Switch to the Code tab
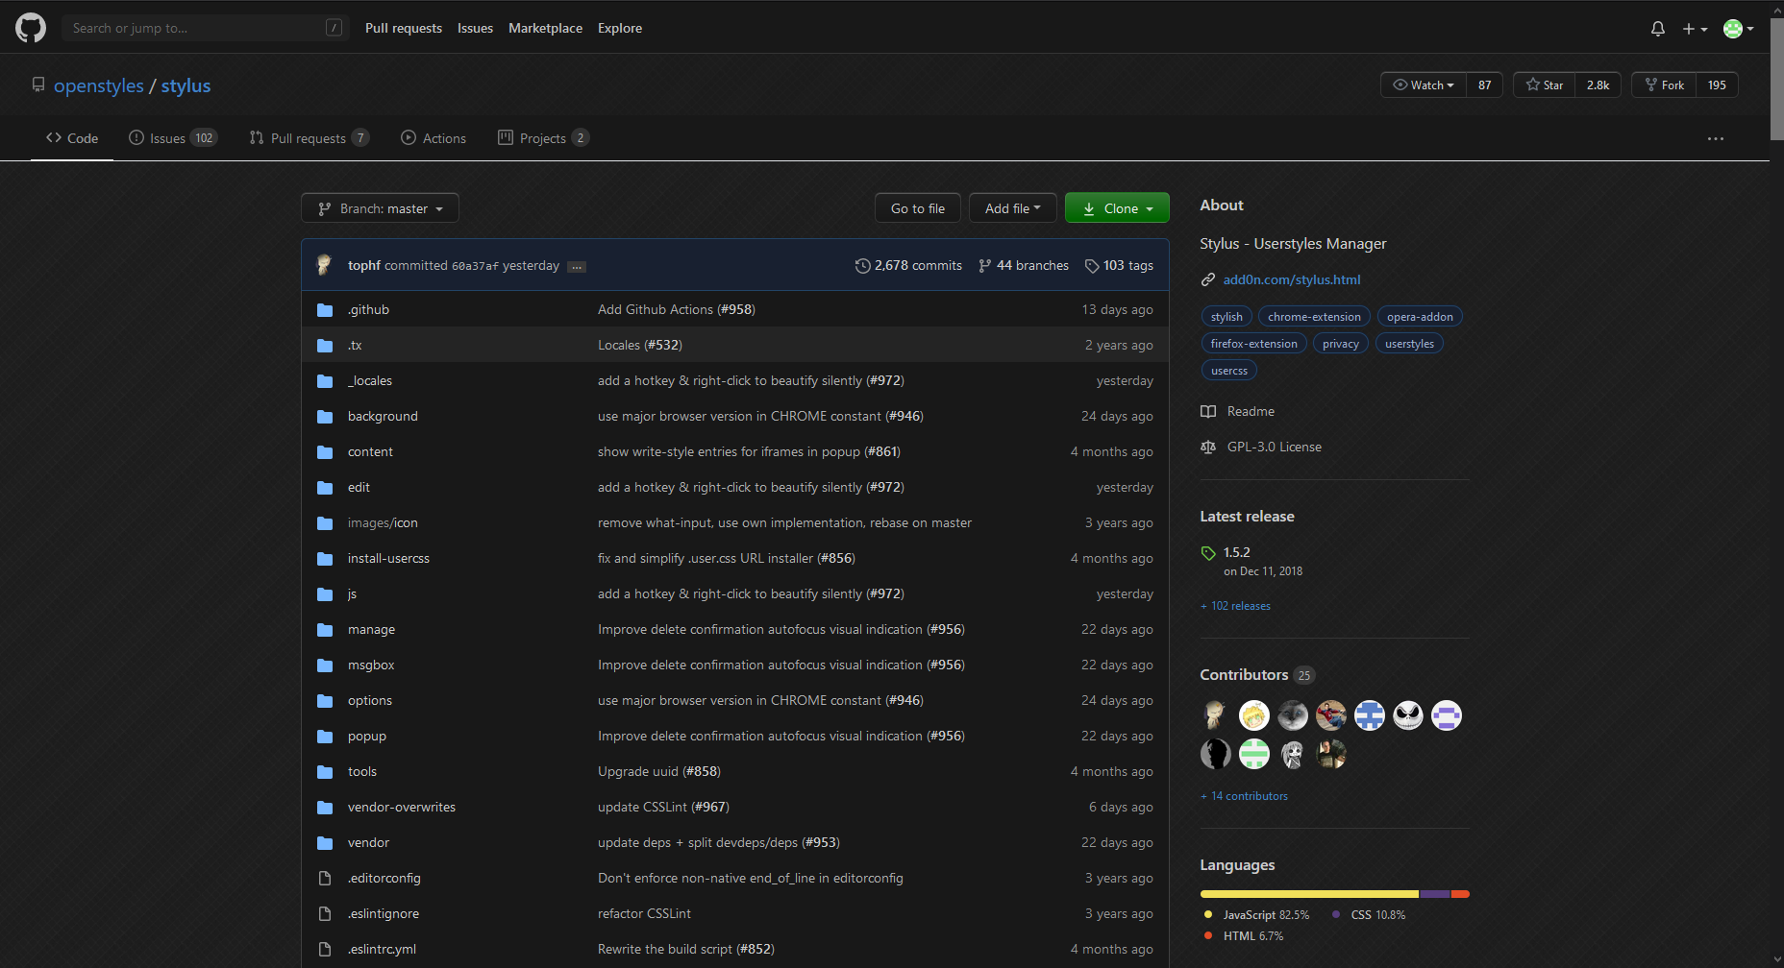 72,138
